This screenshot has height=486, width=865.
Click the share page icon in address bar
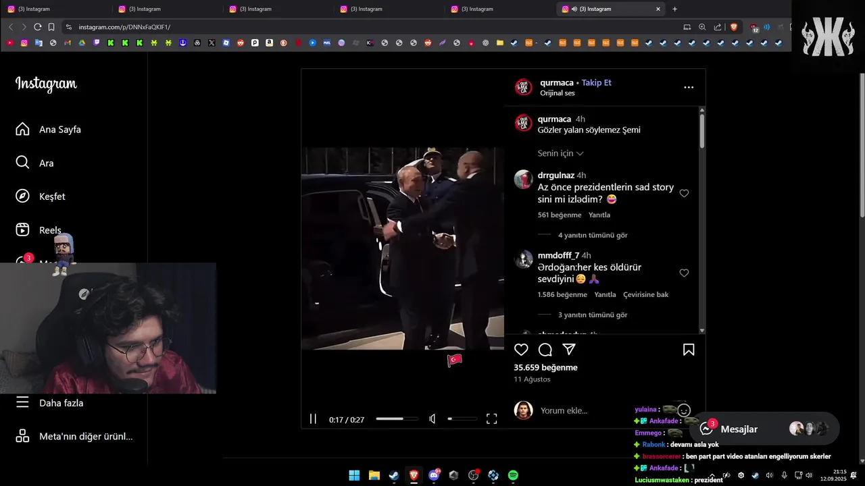tap(717, 27)
